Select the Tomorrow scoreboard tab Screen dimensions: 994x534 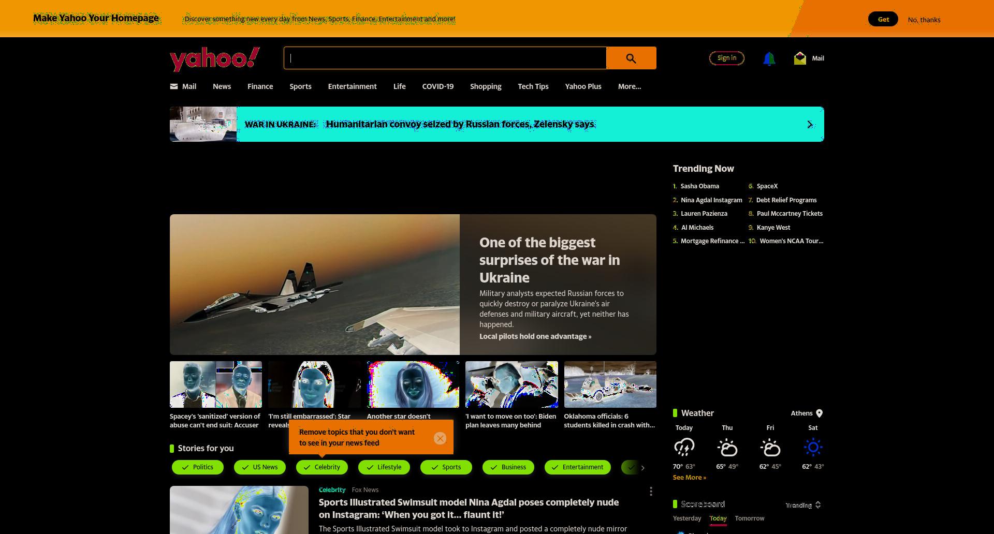750,518
